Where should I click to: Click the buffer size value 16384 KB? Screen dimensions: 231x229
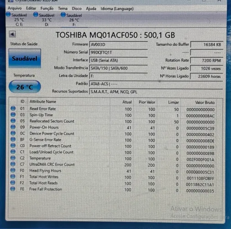click(x=207, y=45)
